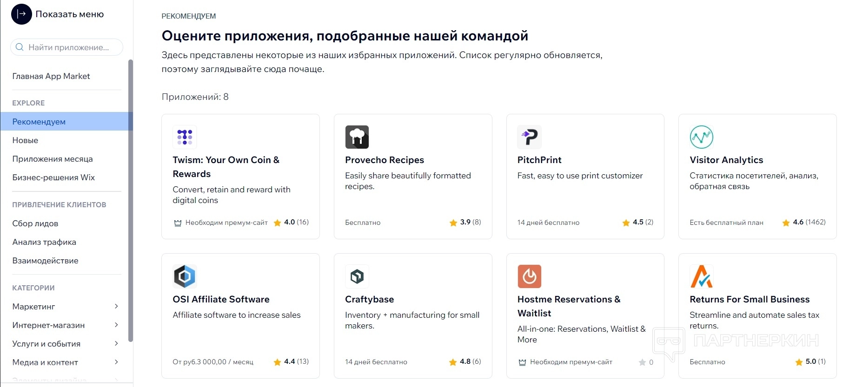Screen dimensions: 843x387
Task: Click the Craftybase box icon
Action: tap(357, 276)
